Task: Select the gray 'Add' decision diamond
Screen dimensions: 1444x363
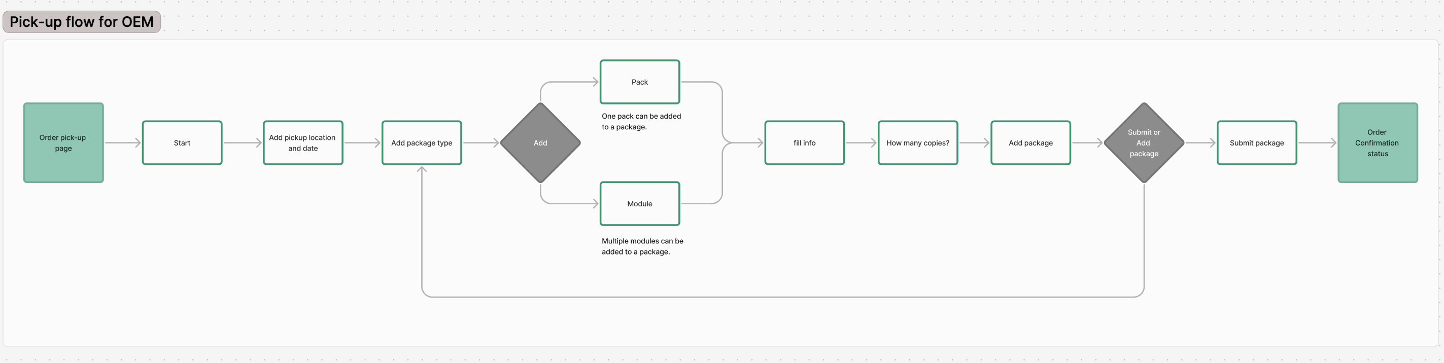Action: [540, 143]
